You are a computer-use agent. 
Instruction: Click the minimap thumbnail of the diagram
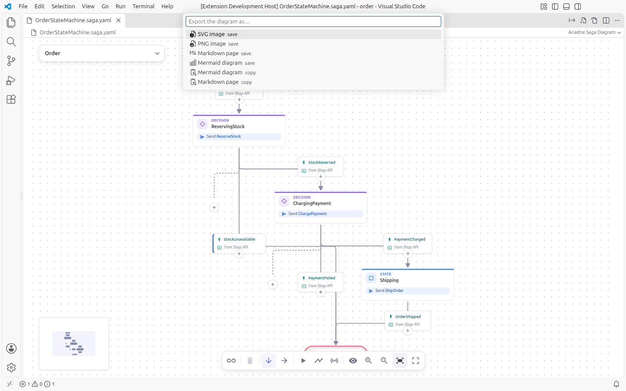click(74, 344)
